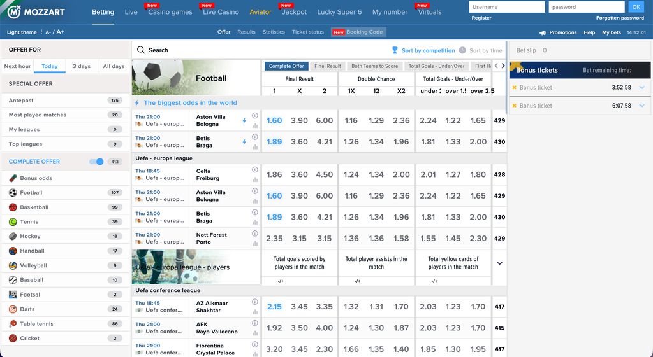Open the Help link

[x=589, y=32]
